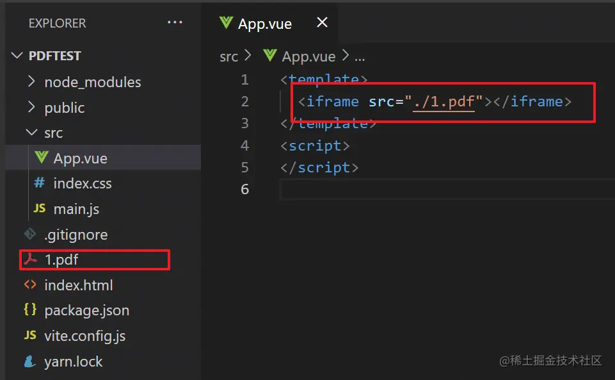The image size is (615, 380).
Task: Click the App.vue breadcrumb item
Action: coord(309,56)
